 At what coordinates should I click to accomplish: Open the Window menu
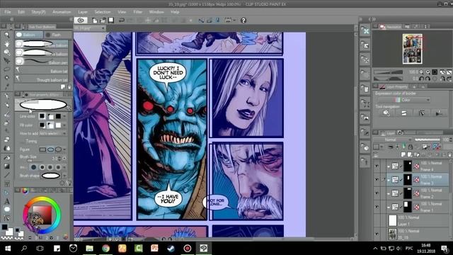156,12
